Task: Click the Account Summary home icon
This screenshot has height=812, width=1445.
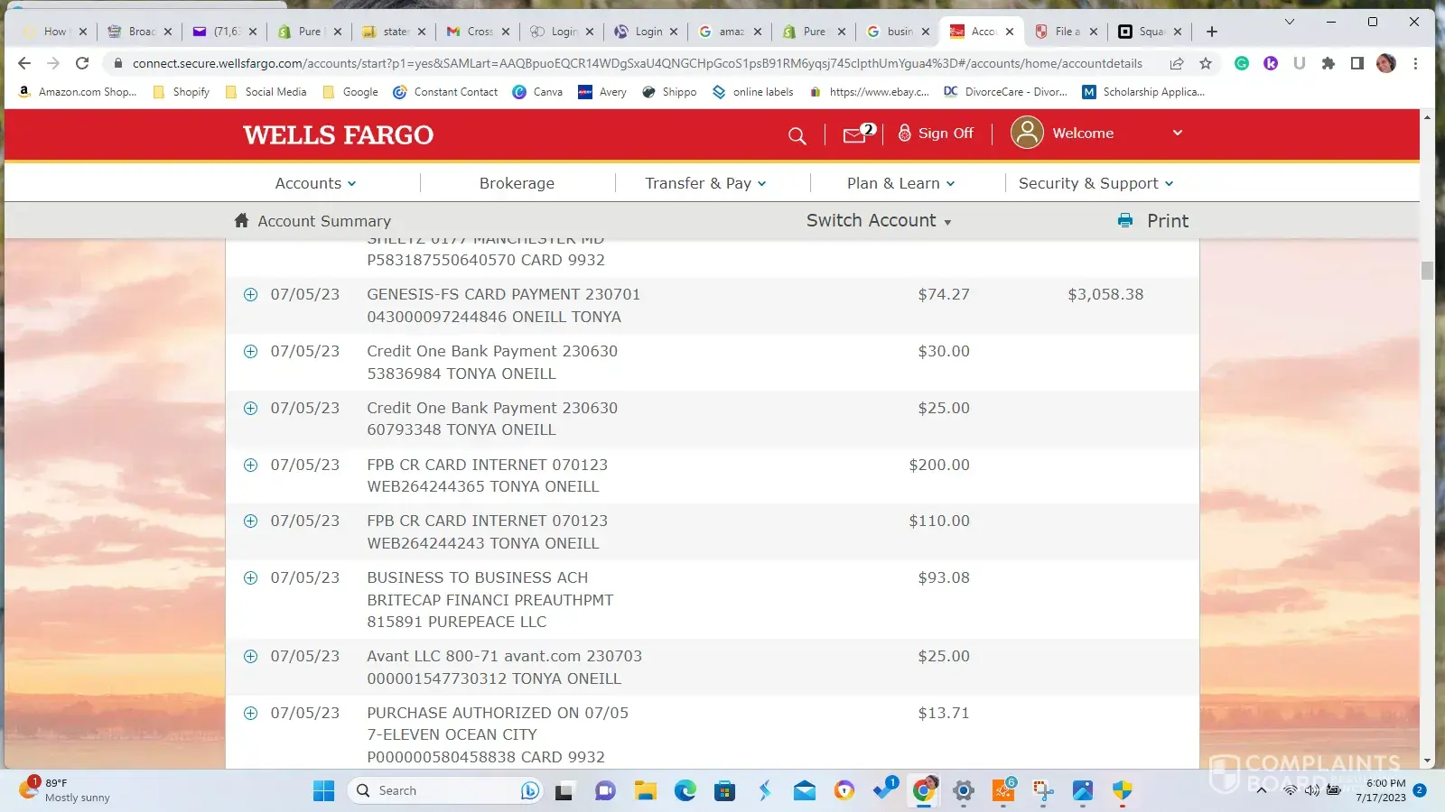Action: point(241,220)
